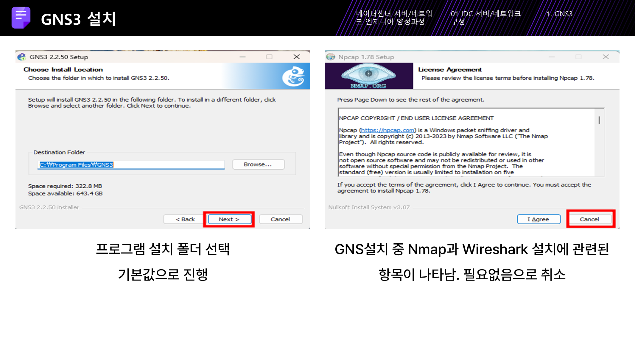Screen dimensions: 635x357
Task: Cancel the Npcap setup
Action: [589, 219]
